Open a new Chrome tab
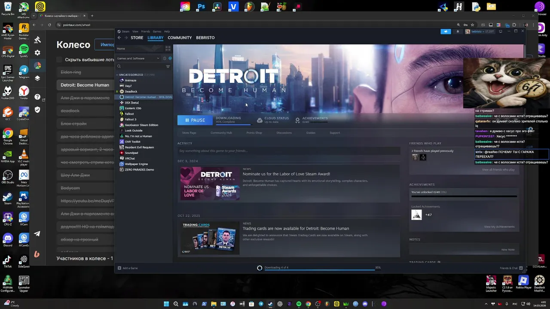The image size is (550, 309). coord(92,16)
